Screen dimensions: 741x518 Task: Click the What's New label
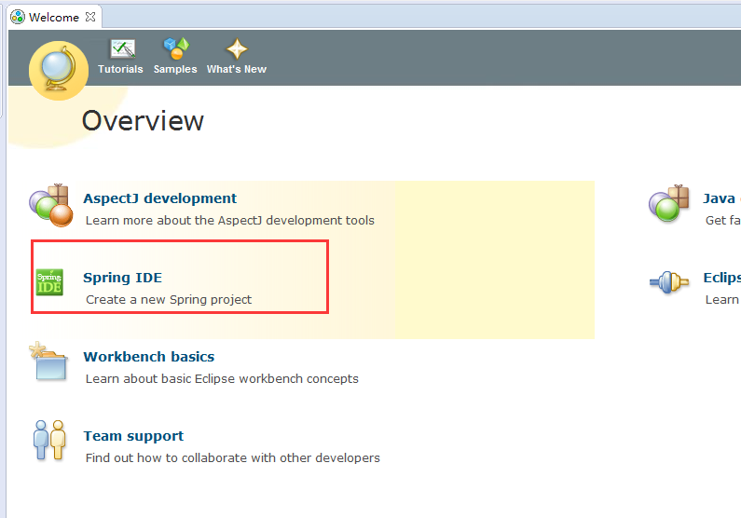pos(237,69)
